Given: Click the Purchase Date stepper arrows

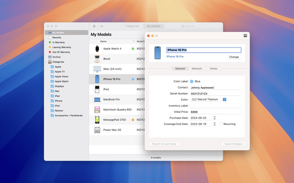Looking at the screenshot, I should point(214,118).
